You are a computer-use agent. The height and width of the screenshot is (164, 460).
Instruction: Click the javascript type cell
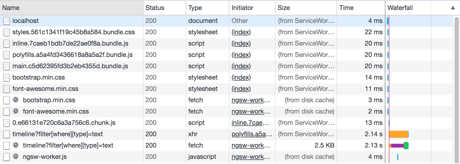point(202,157)
